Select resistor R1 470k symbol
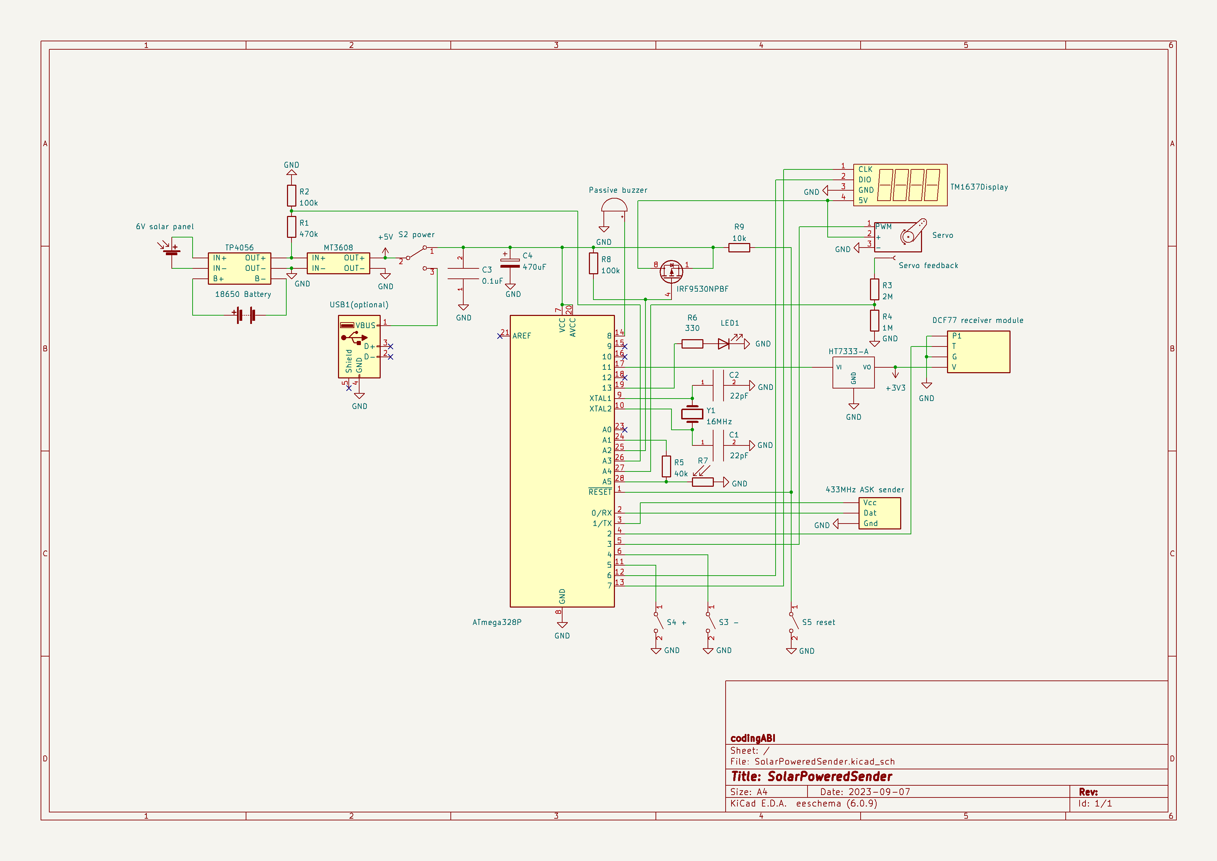This screenshot has width=1217, height=861. pyautogui.click(x=291, y=227)
